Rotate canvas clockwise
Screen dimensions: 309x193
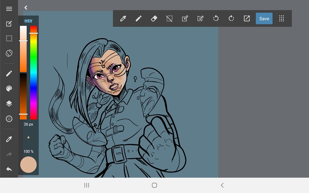point(231,19)
